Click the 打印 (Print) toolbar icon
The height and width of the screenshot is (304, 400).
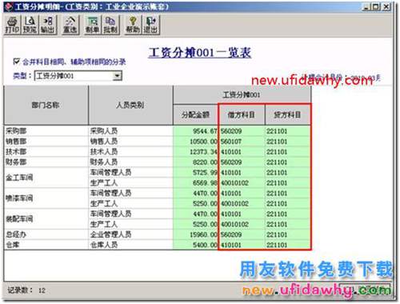[x=13, y=25]
